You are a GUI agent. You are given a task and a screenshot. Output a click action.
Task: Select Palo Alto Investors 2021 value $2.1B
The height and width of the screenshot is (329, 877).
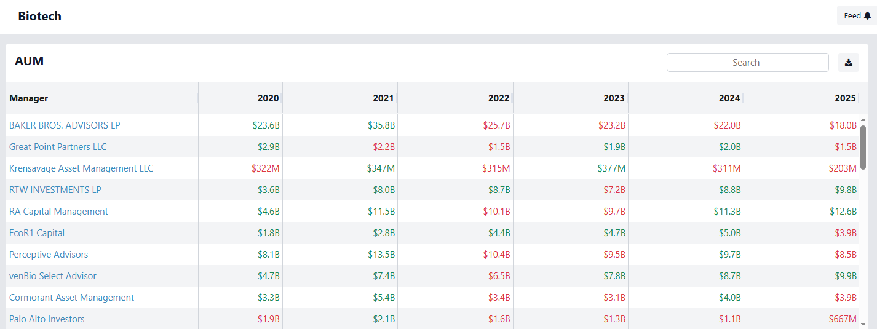(384, 319)
